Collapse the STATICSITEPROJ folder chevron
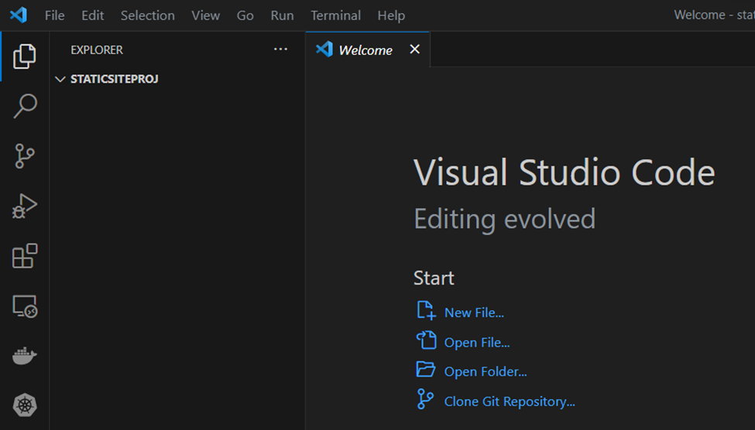The image size is (755, 430). click(x=60, y=79)
